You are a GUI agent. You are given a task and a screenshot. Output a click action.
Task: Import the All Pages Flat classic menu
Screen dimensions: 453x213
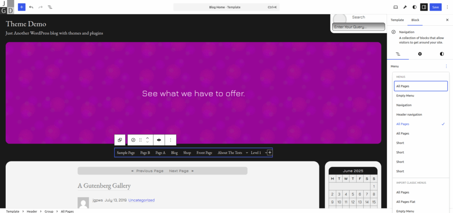pos(408,202)
